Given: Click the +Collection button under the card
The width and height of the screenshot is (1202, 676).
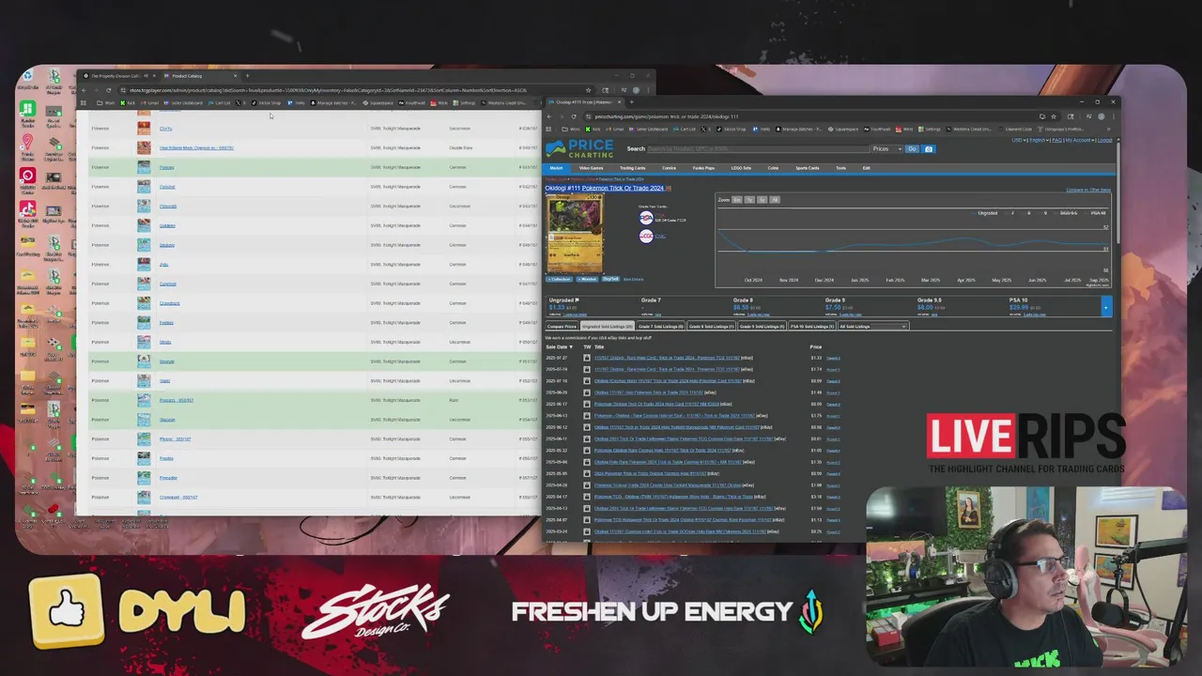Looking at the screenshot, I should pos(560,279).
